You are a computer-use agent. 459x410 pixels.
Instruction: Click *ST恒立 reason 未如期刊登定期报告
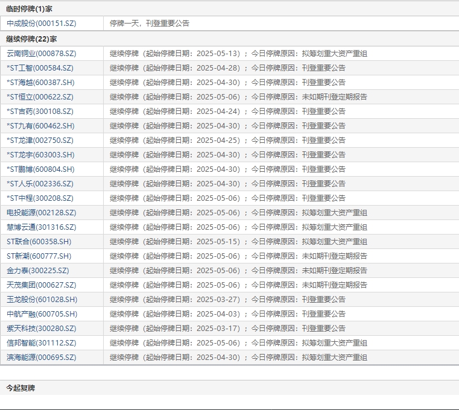click(x=335, y=97)
